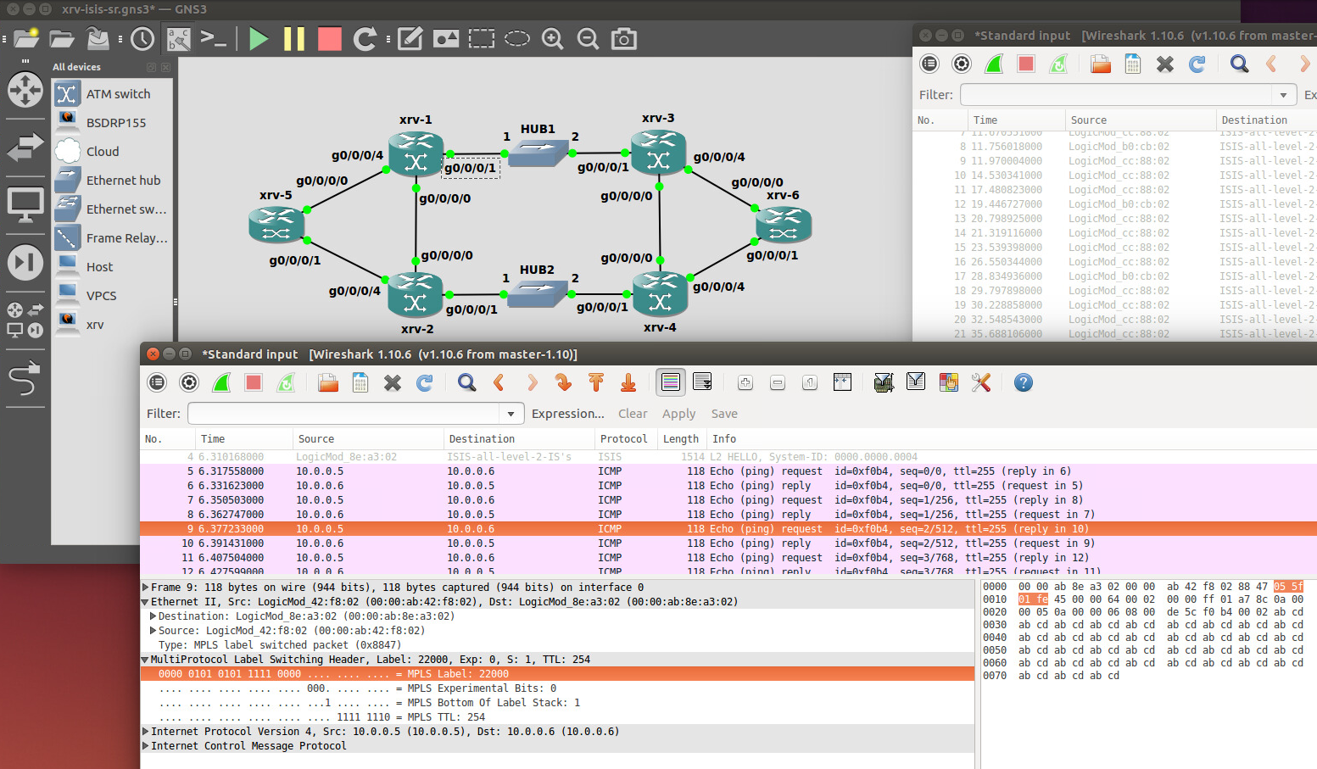Open a project with GNS3 open folder icon

[x=62, y=39]
